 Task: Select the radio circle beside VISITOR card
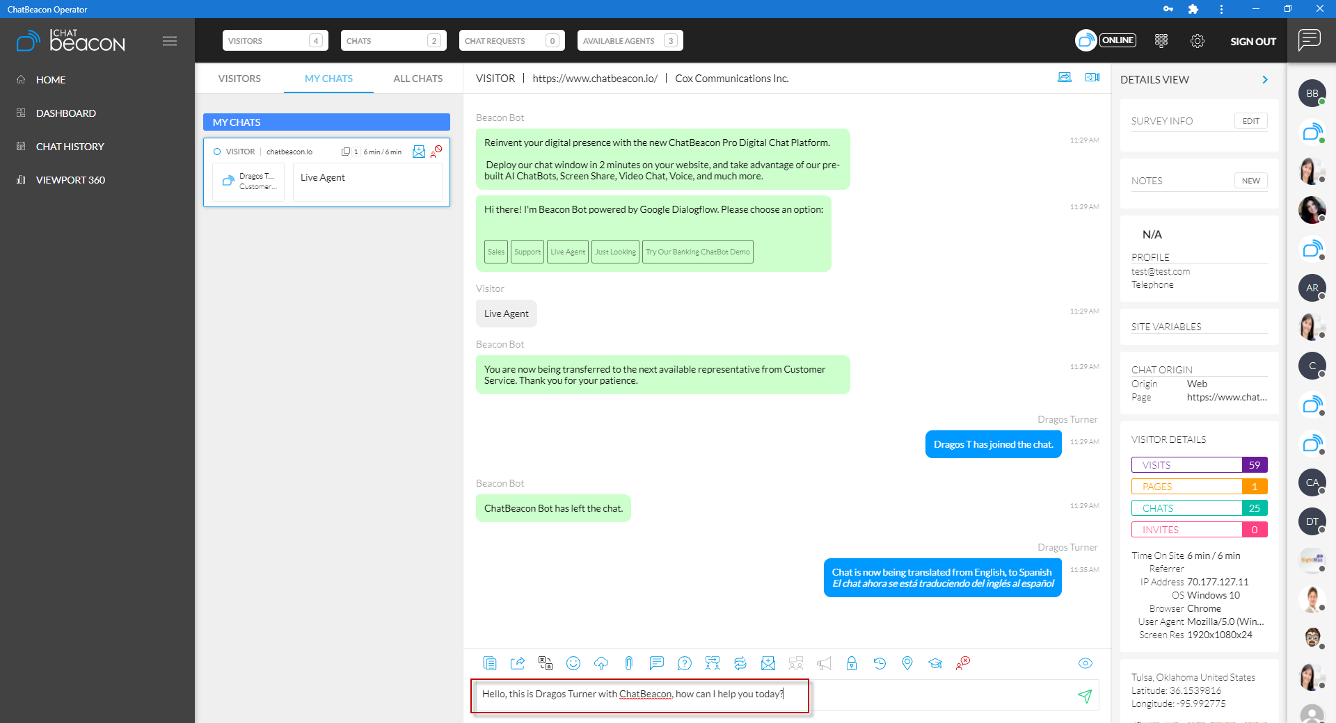coord(217,152)
